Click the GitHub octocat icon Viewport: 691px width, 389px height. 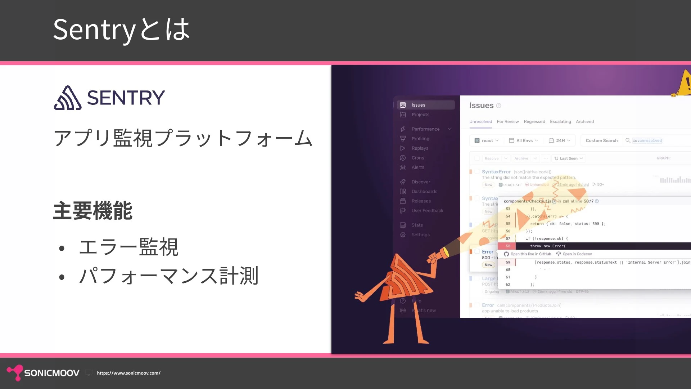pyautogui.click(x=506, y=254)
